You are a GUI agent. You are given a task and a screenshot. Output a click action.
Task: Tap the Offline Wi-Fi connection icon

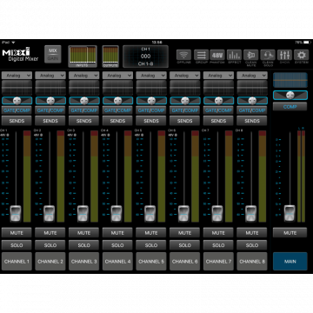click(184, 55)
